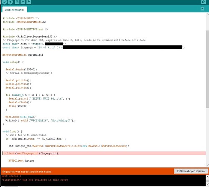Click the Serial.setDebugOutput(true) comment line
Viewport: 209px width, 187px height.
[29, 73]
